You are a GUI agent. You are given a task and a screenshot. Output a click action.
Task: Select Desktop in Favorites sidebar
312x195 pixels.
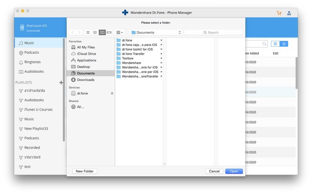[x=83, y=67]
